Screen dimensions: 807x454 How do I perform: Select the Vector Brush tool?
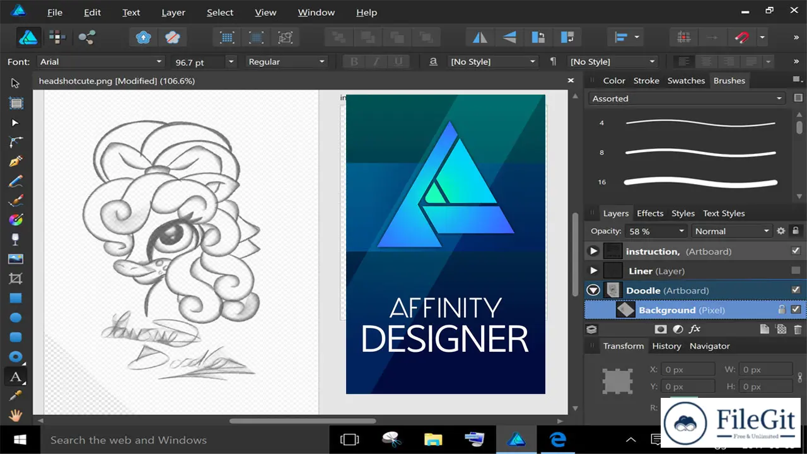pyautogui.click(x=16, y=201)
